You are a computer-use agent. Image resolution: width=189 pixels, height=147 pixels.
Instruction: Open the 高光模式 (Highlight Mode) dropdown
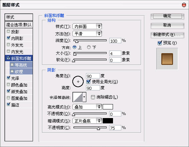click(x=87, y=107)
